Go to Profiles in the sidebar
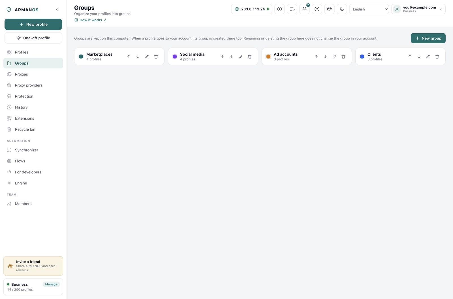The height and width of the screenshot is (299, 453). click(33, 52)
